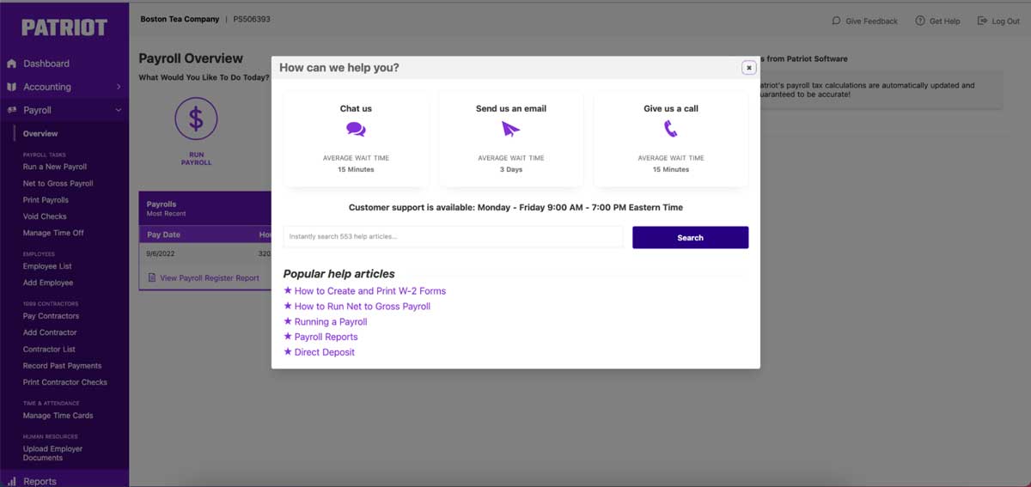Click the Get Help question mark icon
1031x487 pixels.
pos(919,21)
